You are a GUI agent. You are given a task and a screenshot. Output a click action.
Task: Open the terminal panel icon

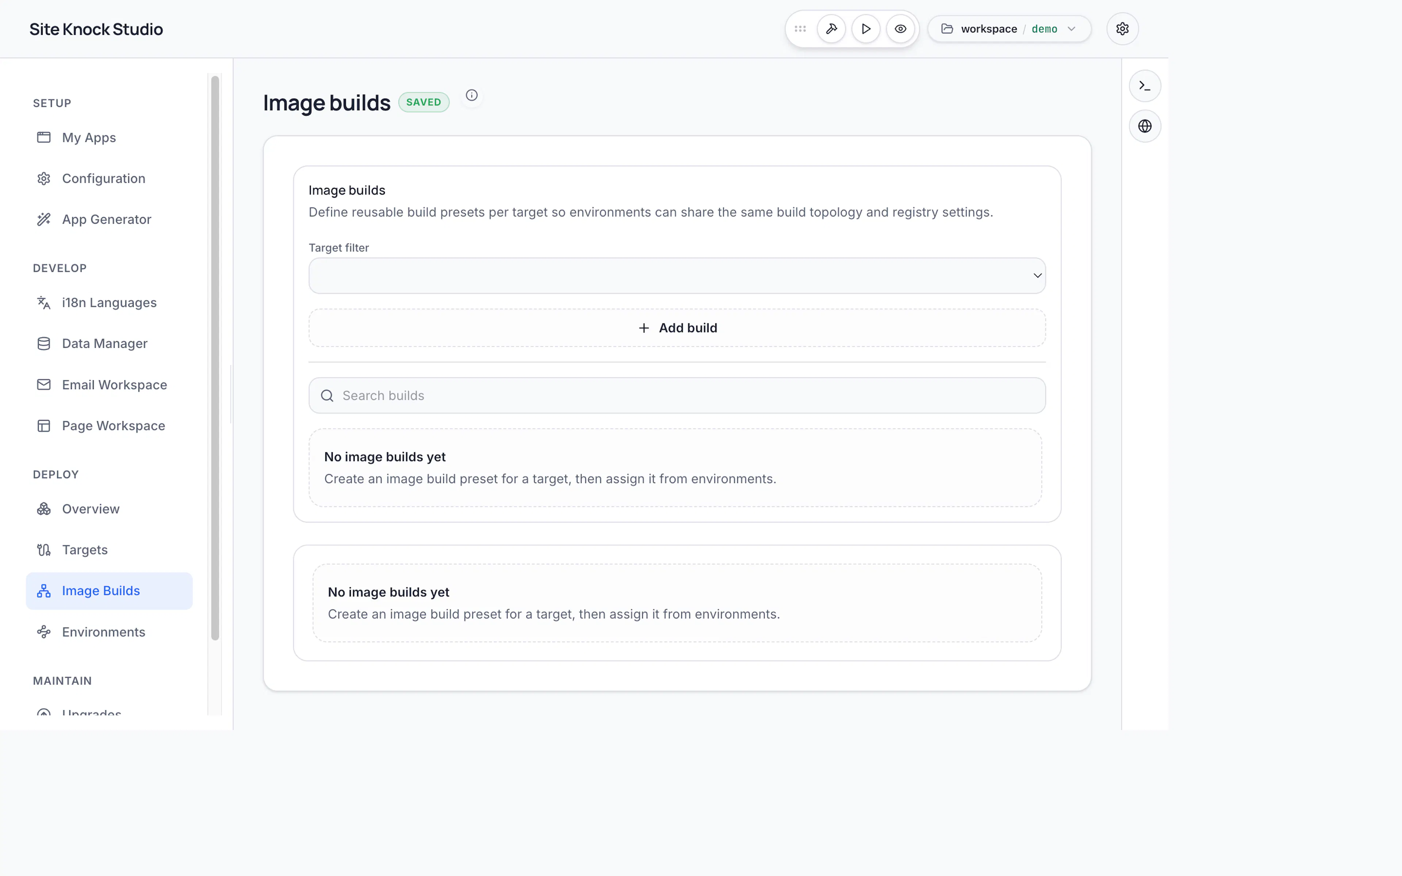(1145, 86)
